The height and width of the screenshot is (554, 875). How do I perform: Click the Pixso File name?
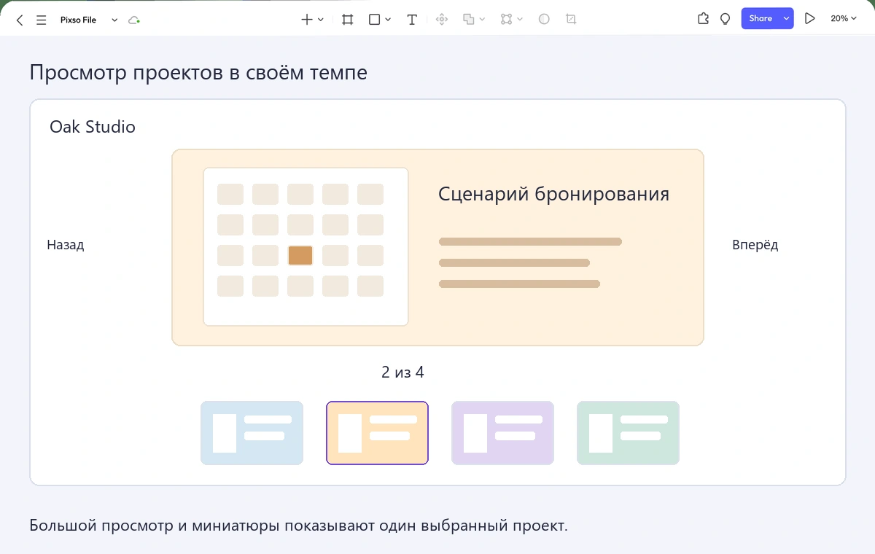pos(78,20)
